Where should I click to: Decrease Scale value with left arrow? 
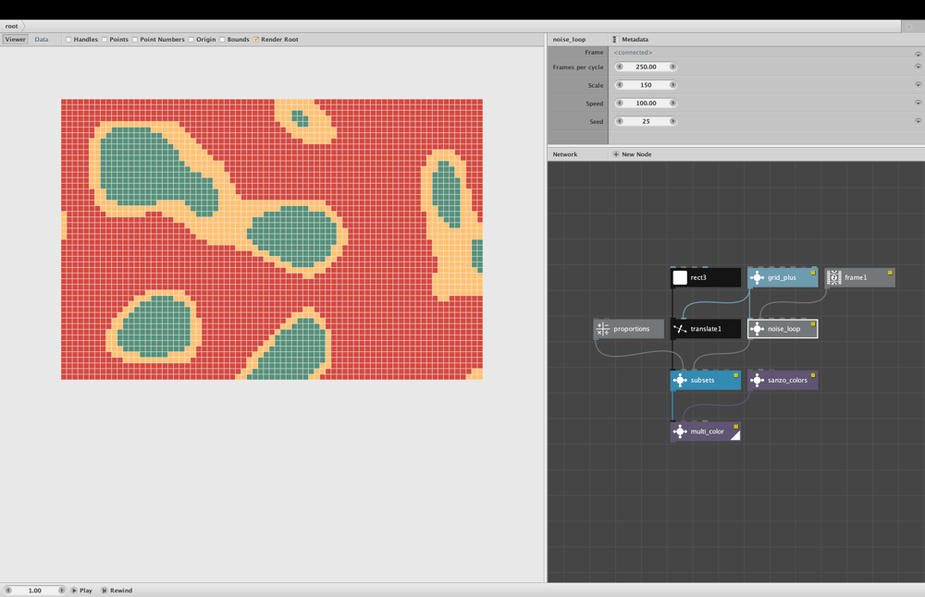[x=620, y=85]
